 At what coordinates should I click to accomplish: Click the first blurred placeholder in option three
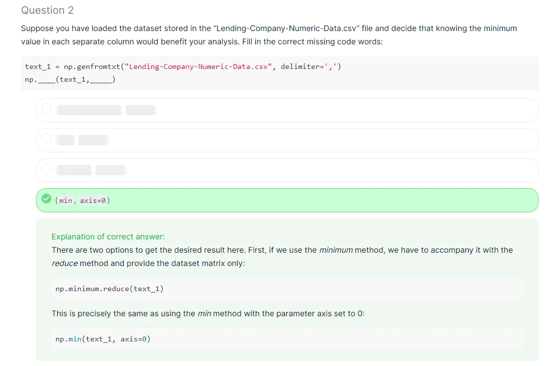click(x=75, y=170)
